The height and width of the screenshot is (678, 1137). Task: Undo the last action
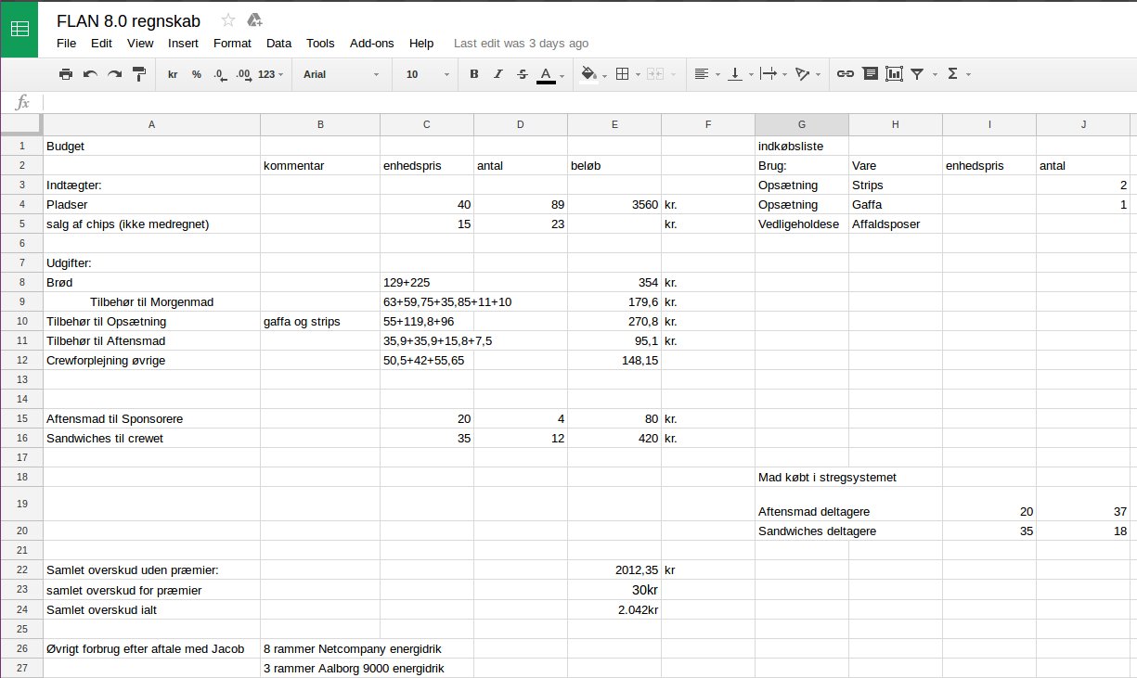click(x=90, y=74)
